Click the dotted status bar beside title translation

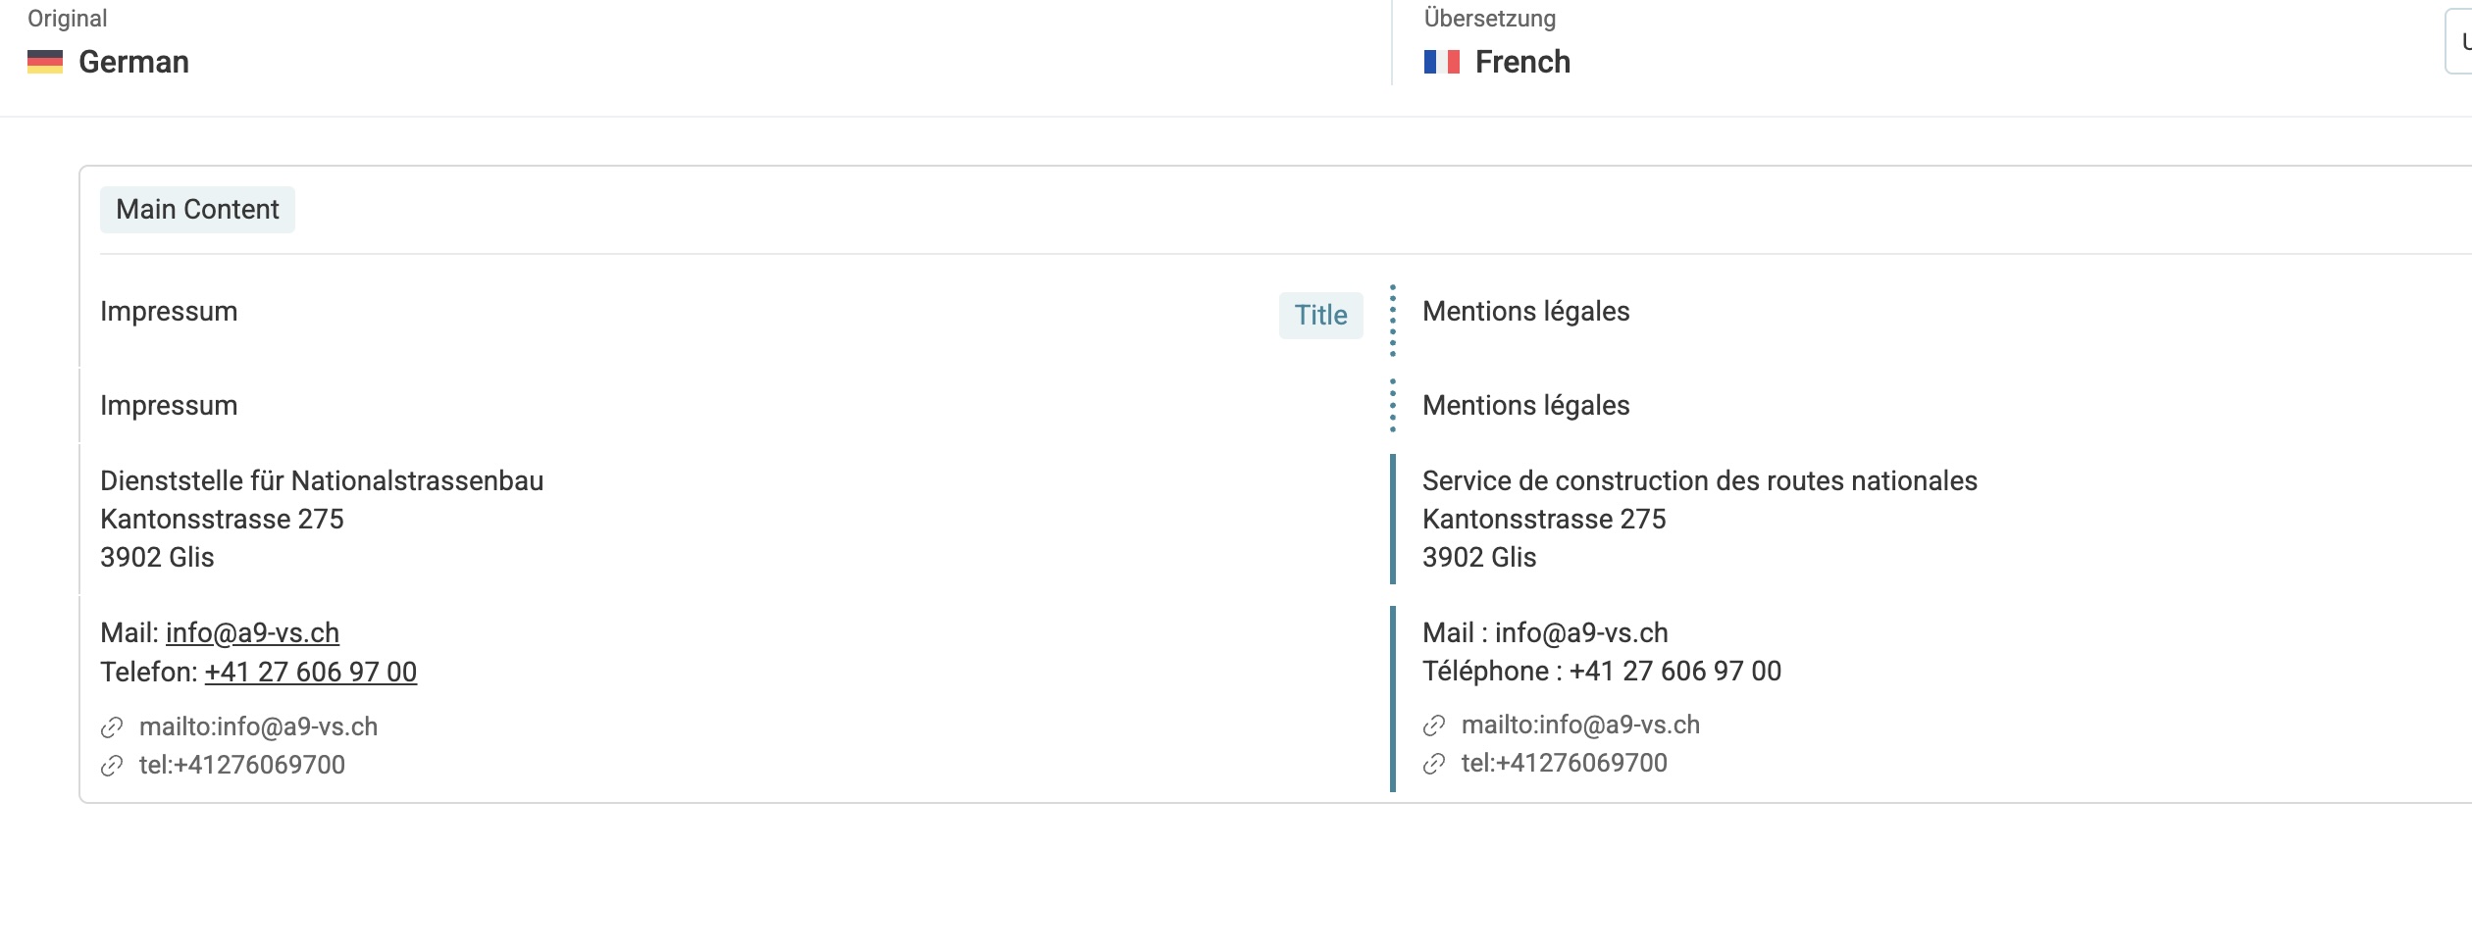(1392, 321)
